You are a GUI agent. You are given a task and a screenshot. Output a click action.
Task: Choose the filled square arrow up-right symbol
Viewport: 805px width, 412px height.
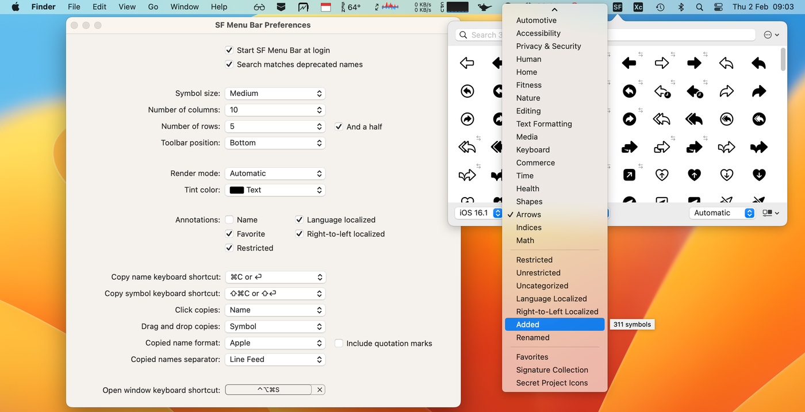629,175
